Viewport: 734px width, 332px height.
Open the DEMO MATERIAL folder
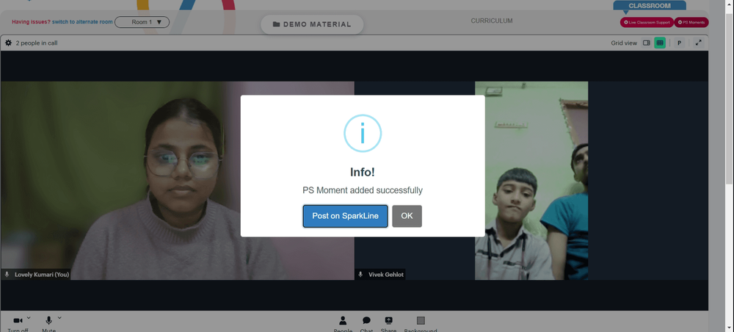[312, 24]
